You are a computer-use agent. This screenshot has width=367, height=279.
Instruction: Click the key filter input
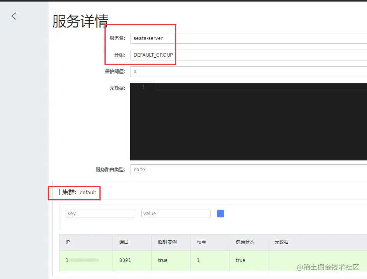100,214
